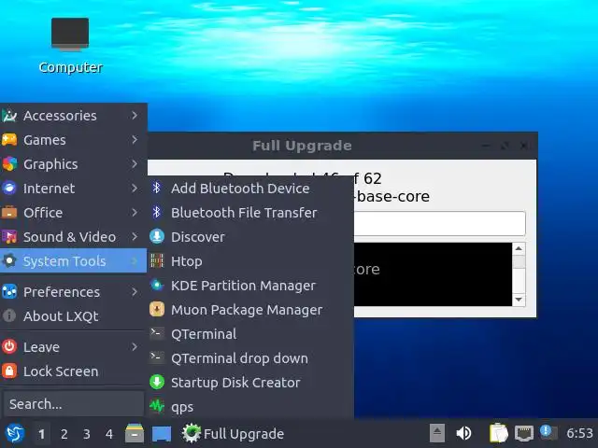Click the Lock Screen padlock icon
The height and width of the screenshot is (448, 598).
(9, 371)
